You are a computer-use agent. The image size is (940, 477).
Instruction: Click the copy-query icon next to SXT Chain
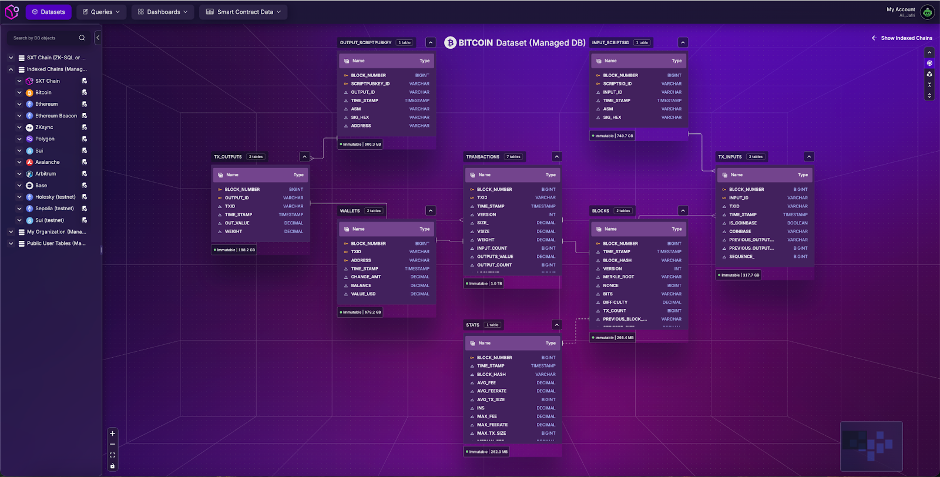(x=84, y=81)
